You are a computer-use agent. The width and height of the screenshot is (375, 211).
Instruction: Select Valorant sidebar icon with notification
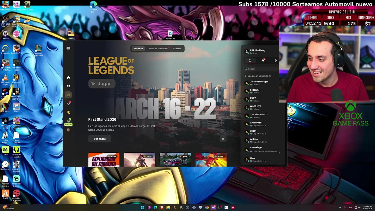pyautogui.click(x=69, y=103)
